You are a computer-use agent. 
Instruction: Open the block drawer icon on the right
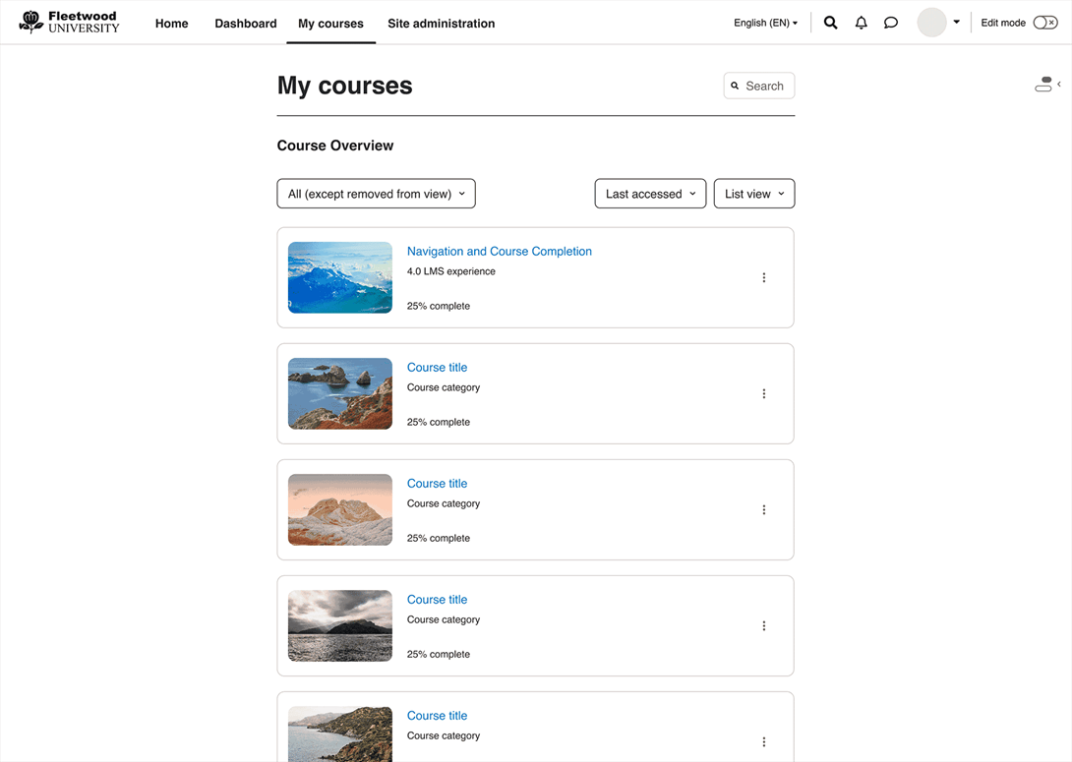[x=1042, y=85]
